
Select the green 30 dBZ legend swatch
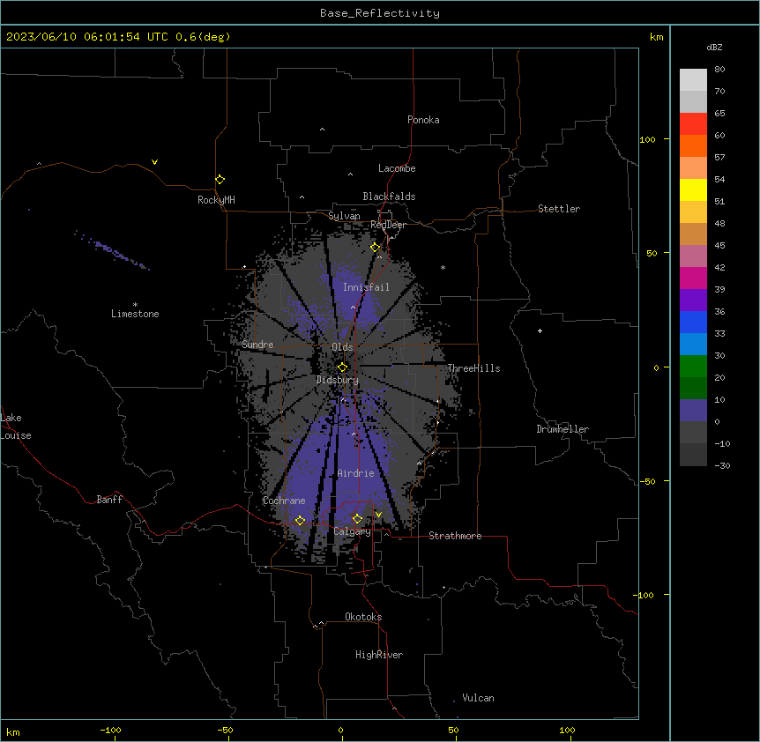pos(693,367)
